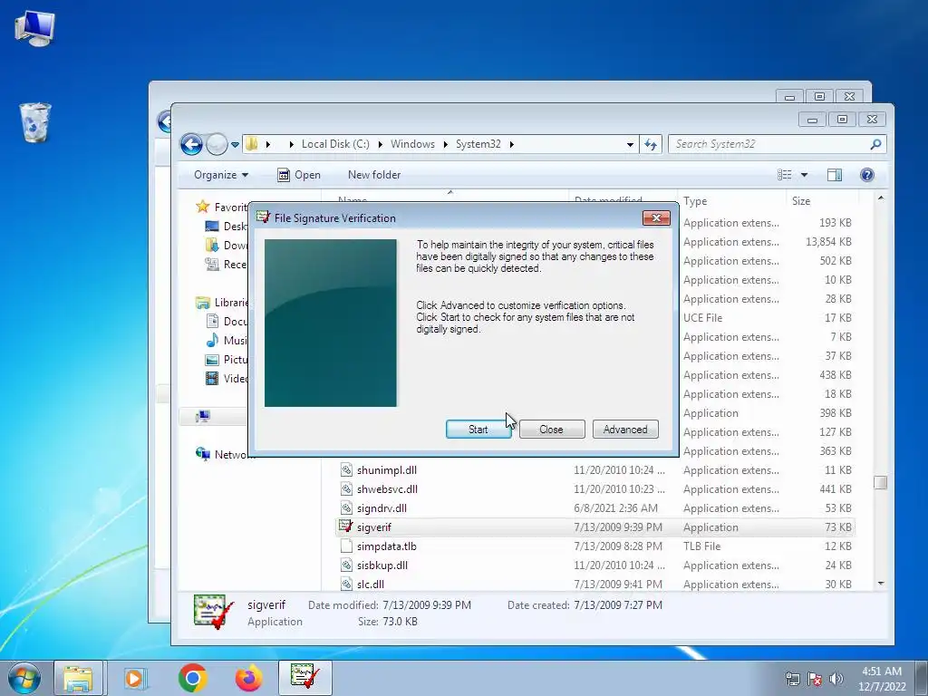Click System32 in the address path

[x=478, y=144]
